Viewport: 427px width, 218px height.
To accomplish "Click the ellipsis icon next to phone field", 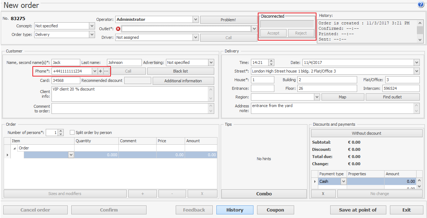I will 106,71.
